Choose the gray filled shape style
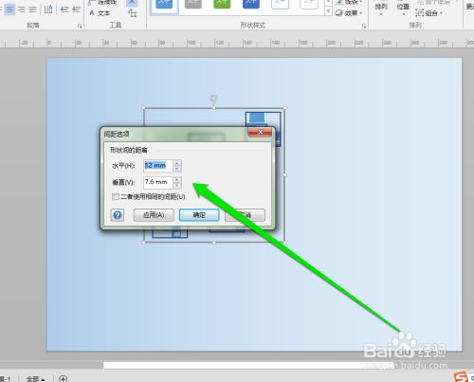 click(193, 5)
